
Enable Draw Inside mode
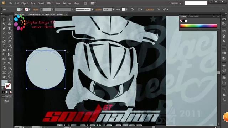(10, 96)
